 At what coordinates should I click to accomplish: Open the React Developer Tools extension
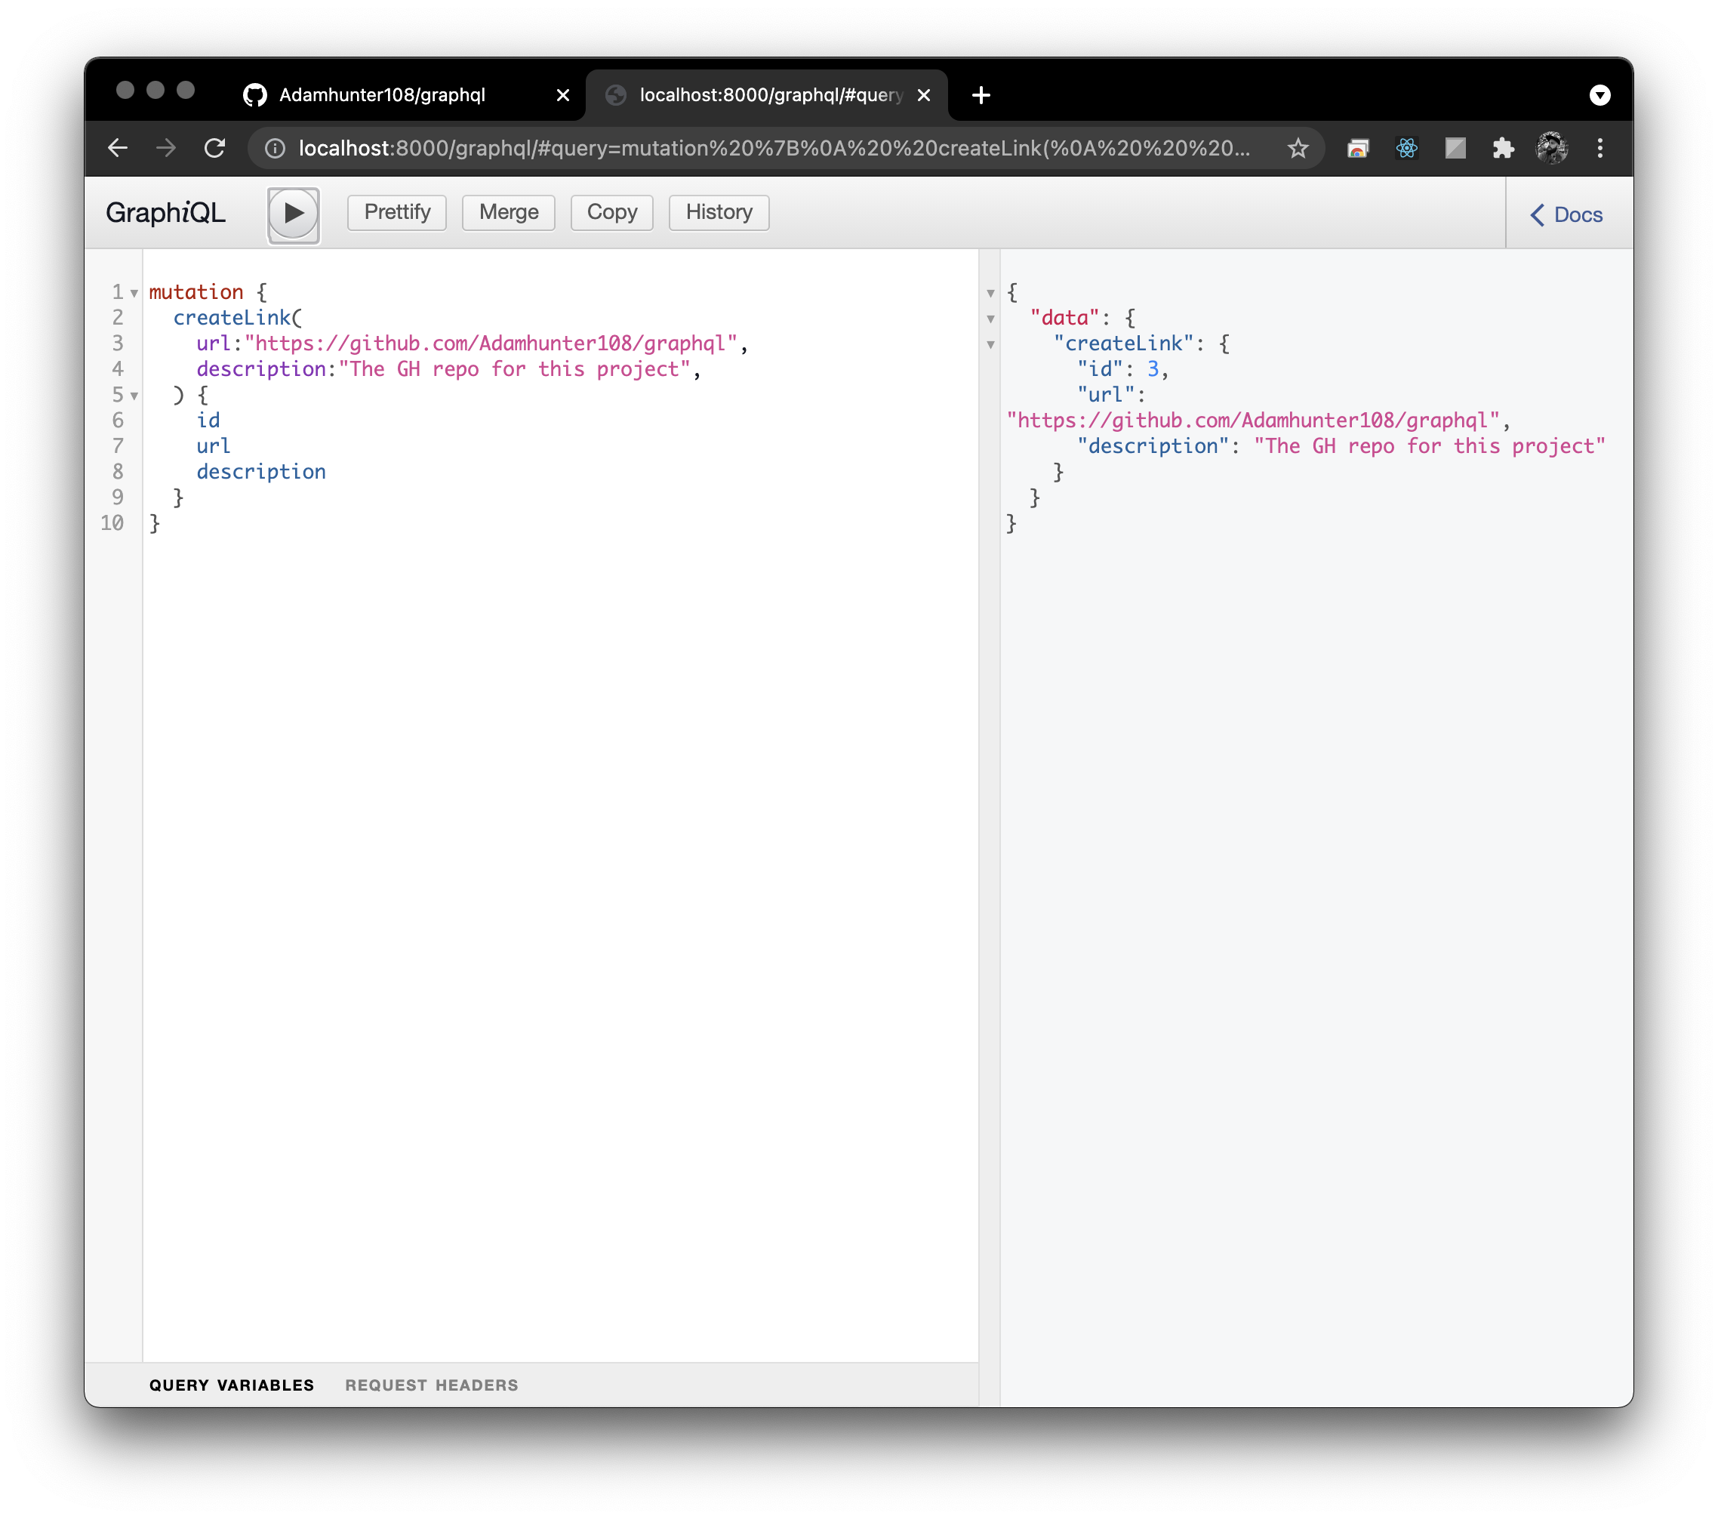pos(1406,149)
